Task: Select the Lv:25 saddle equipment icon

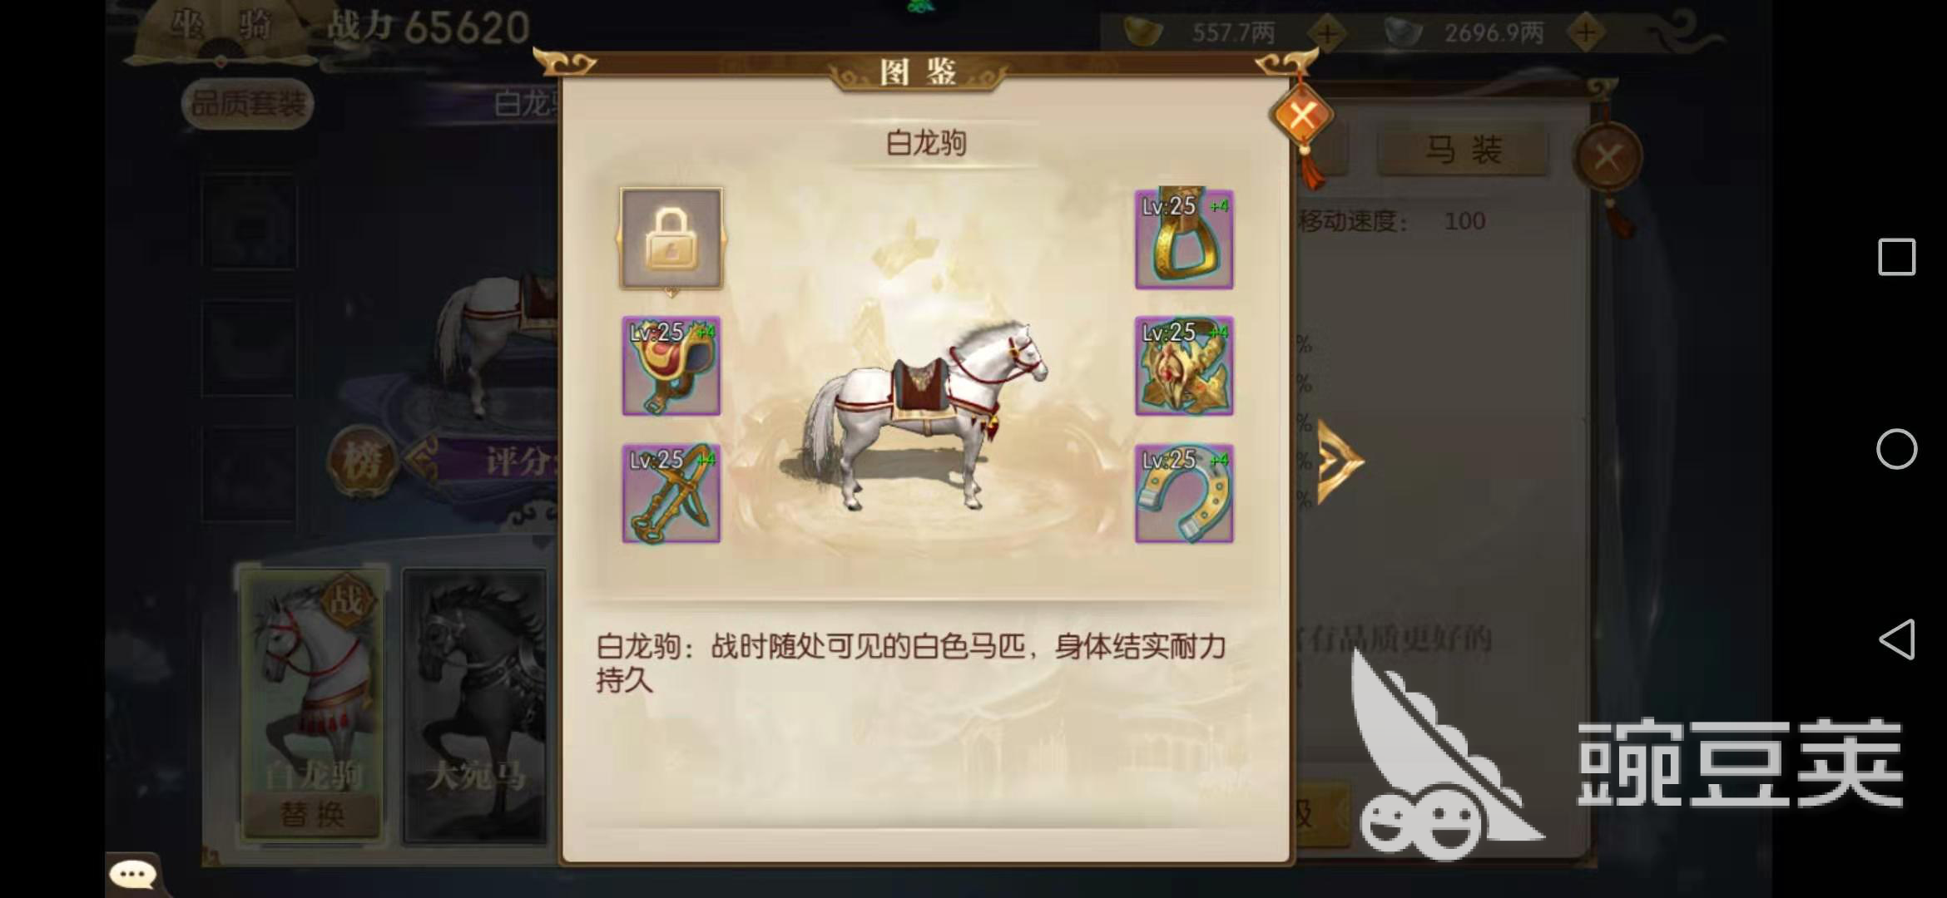Action: tap(671, 366)
